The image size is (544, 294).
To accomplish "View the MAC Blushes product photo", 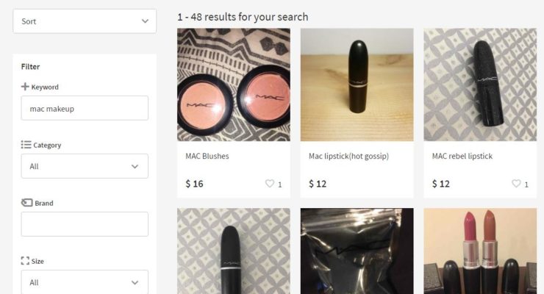I will [234, 85].
